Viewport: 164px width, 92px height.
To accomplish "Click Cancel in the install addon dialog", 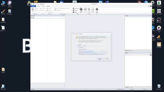I will click(107, 59).
